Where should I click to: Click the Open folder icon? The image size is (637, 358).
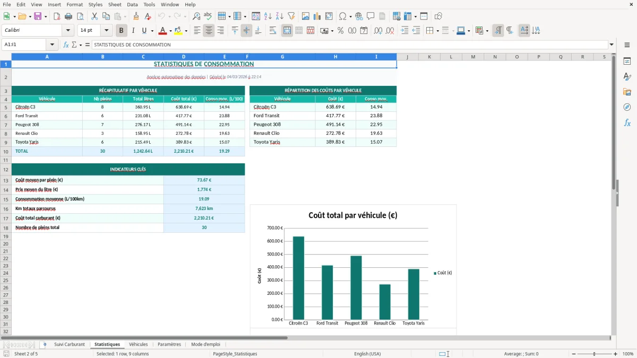coord(22,16)
